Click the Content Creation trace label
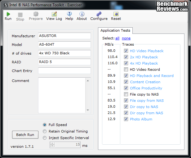 click(145, 82)
